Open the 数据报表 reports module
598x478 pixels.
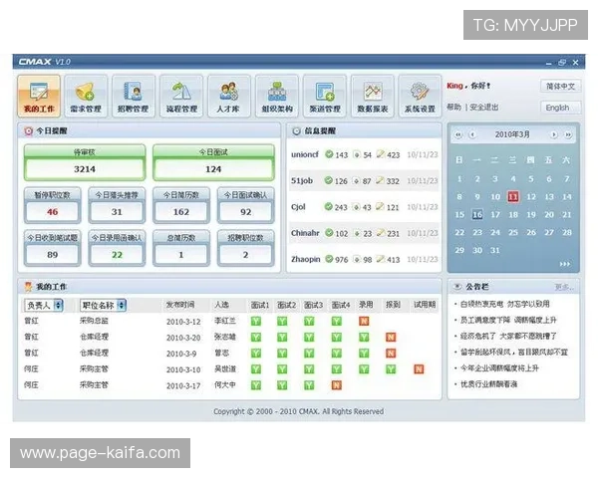coord(373,96)
